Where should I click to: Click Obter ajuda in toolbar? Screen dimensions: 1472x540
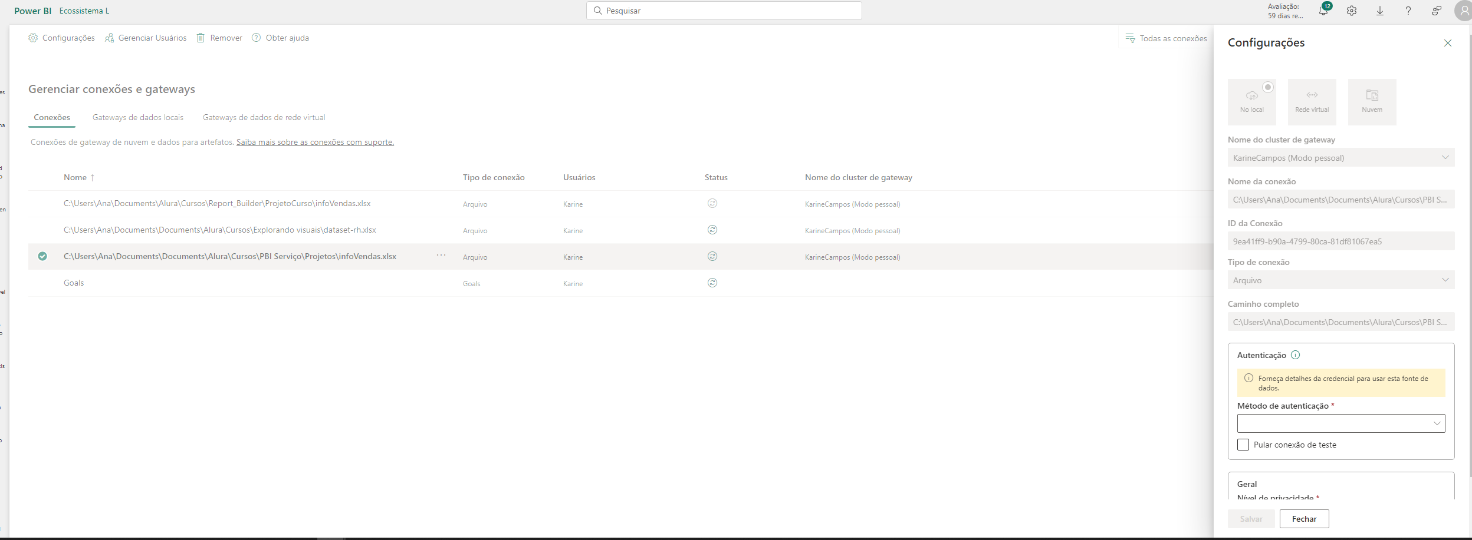[x=280, y=38]
